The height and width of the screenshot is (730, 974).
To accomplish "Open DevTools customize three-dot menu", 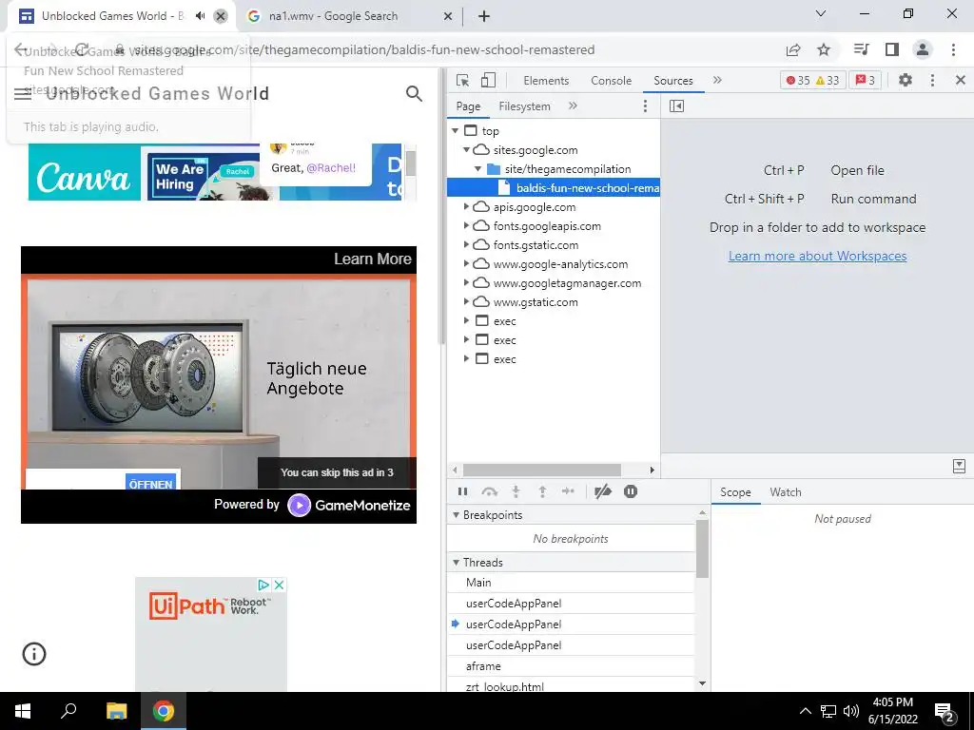I will click(x=932, y=80).
